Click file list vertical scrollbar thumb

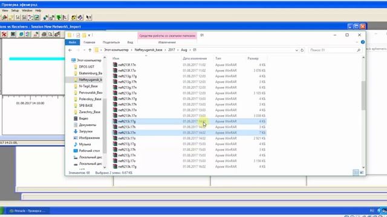pos(363,95)
